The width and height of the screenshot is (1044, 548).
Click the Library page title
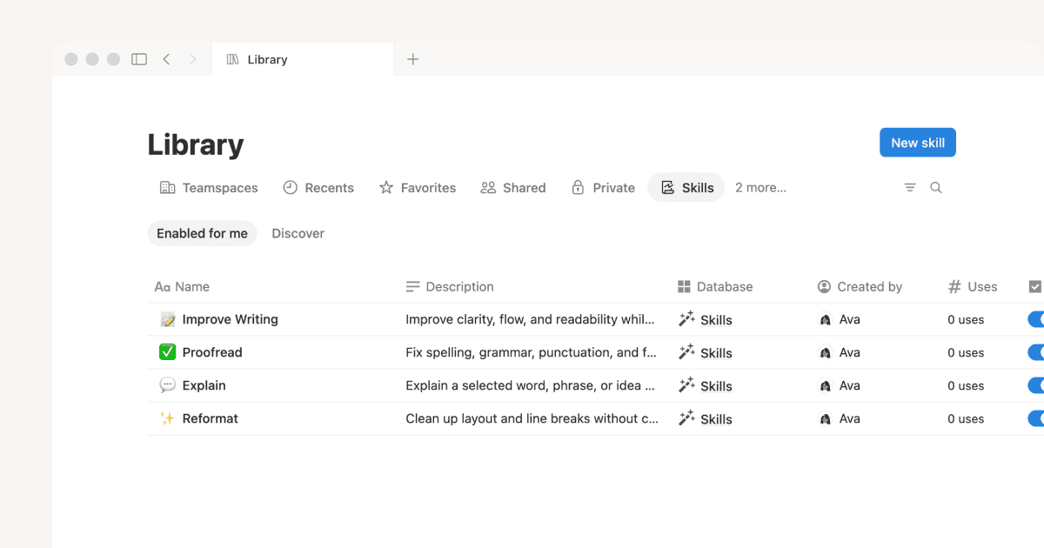click(196, 144)
